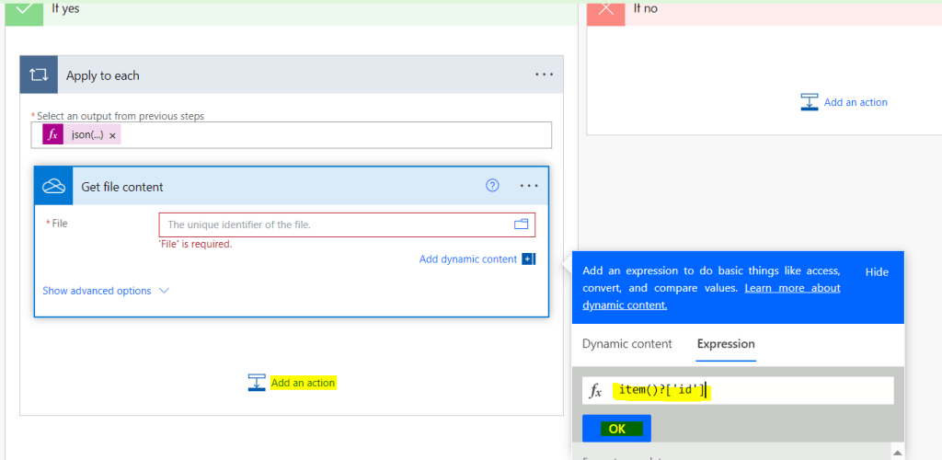Image resolution: width=942 pixels, height=460 pixels.
Task: Click Add an action under Apply to each
Action: coord(303,383)
